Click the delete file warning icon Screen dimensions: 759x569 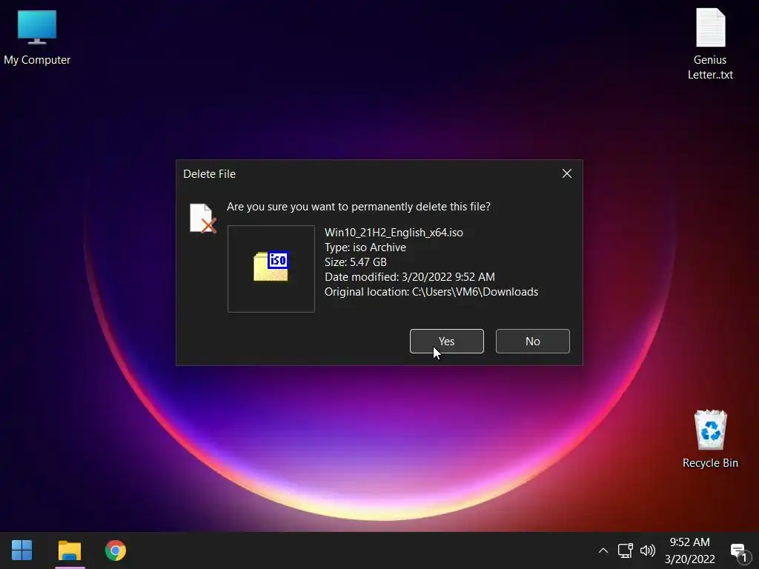pos(202,219)
